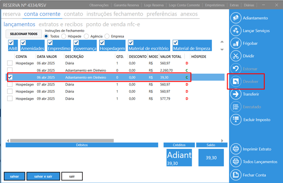Click the Dividir scissors icon
The height and width of the screenshot is (183, 283).
[236, 56]
